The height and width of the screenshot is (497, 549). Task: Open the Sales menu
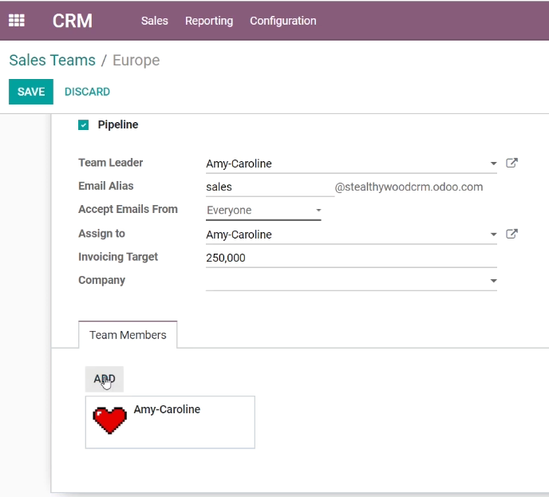click(155, 21)
